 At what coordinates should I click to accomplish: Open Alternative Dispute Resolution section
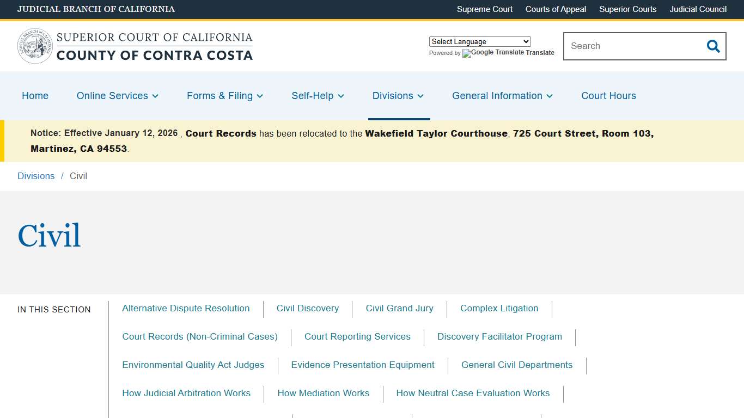pyautogui.click(x=186, y=308)
